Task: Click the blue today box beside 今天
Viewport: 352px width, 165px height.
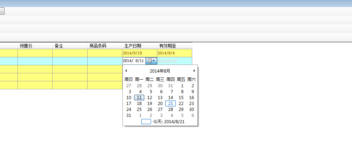Action: click(x=146, y=122)
